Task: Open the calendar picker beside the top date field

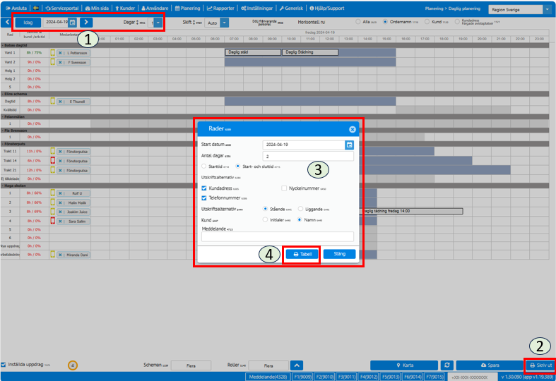Action: pos(72,23)
